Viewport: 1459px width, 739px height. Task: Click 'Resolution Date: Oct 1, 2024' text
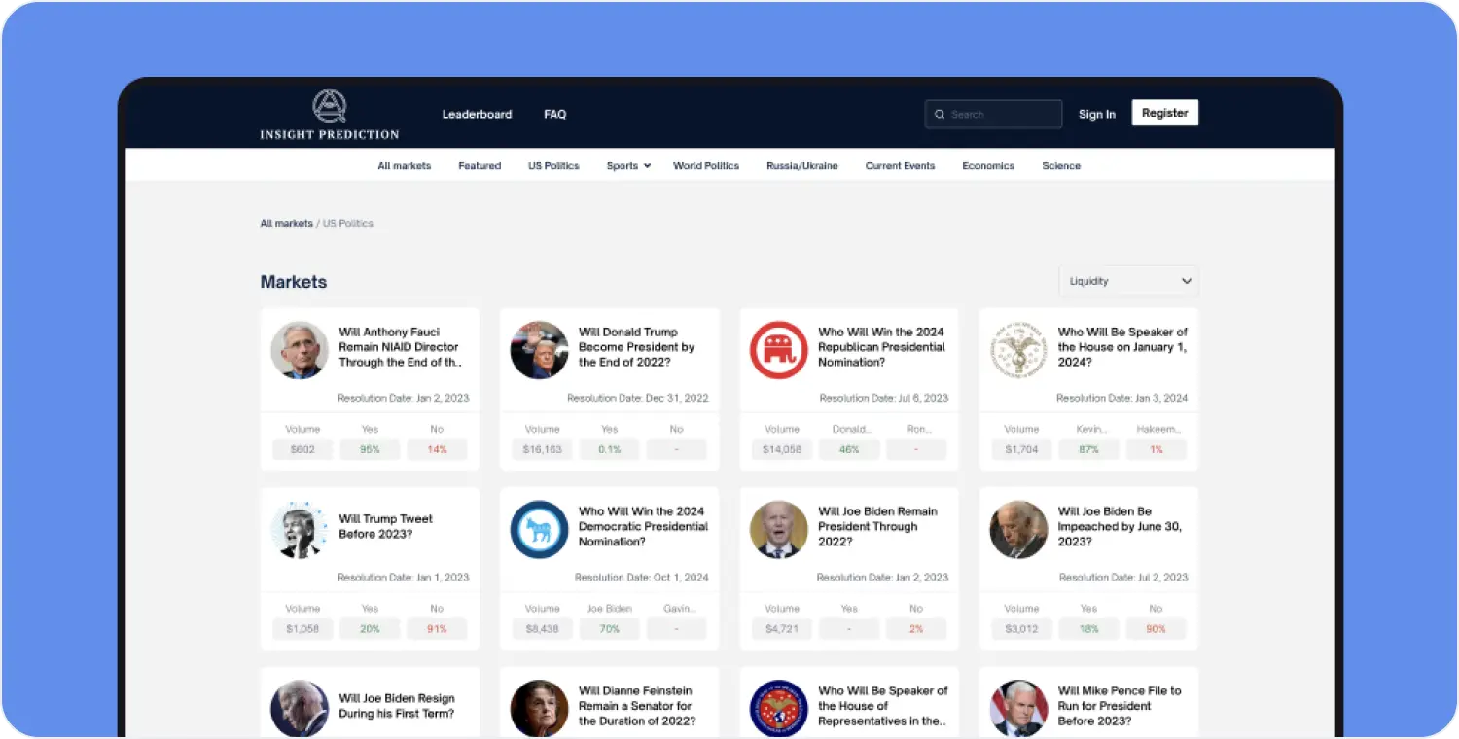point(642,578)
